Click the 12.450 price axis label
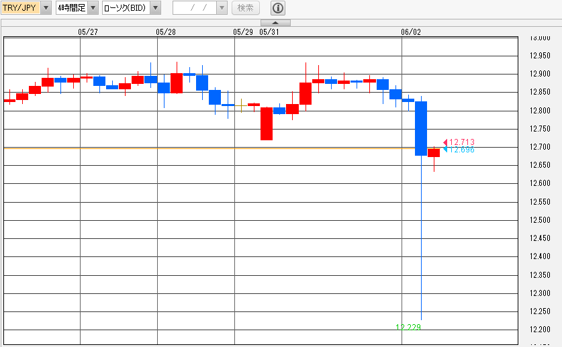This screenshot has height=347, width=562. tap(540, 238)
